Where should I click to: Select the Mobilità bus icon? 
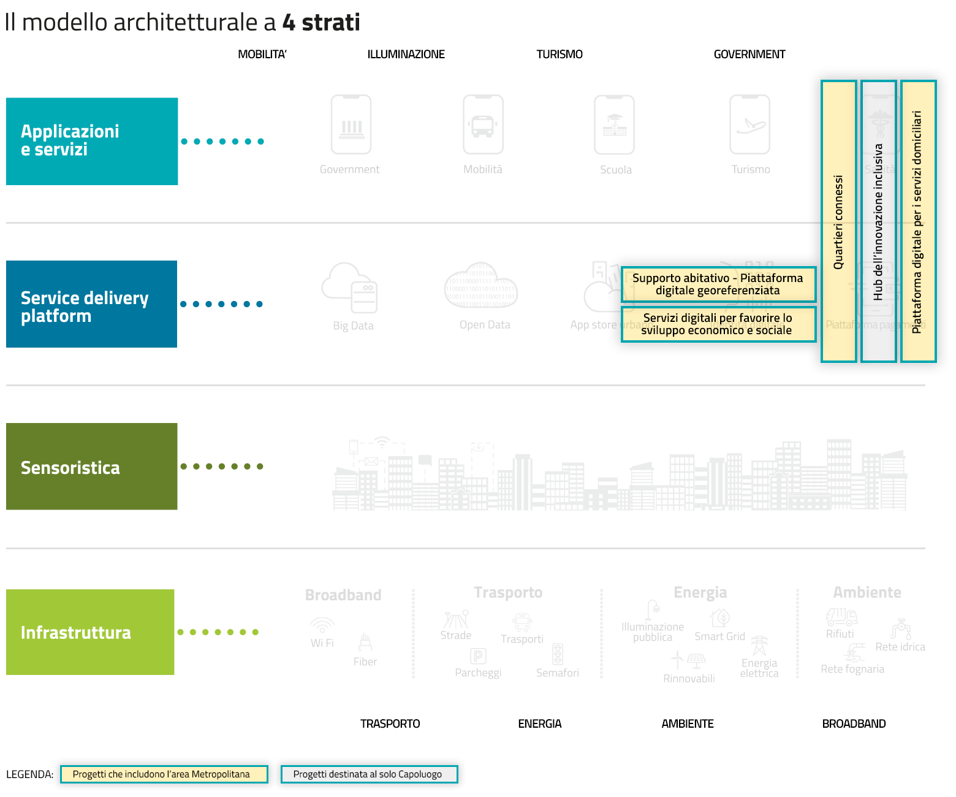coord(483,124)
